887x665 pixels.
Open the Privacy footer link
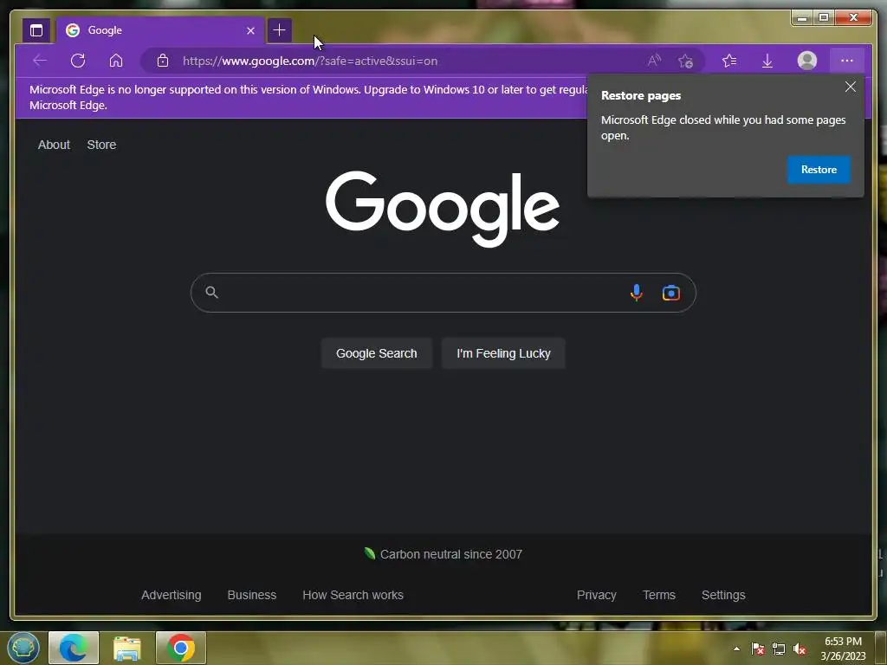tap(596, 595)
